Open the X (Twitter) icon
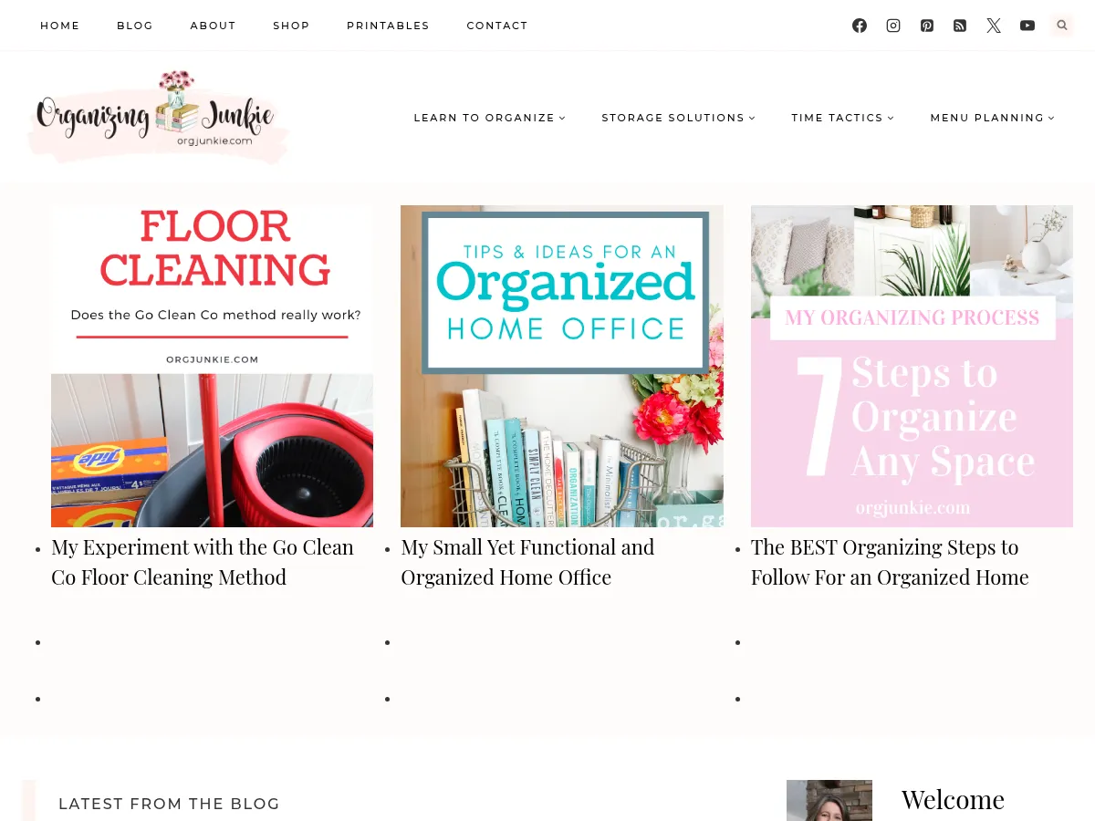This screenshot has width=1095, height=821. click(994, 26)
